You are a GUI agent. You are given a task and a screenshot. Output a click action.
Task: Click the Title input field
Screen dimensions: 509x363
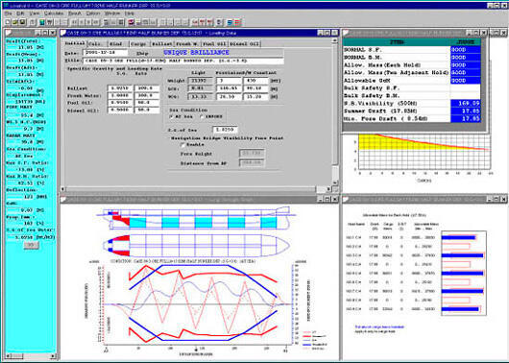(x=183, y=60)
